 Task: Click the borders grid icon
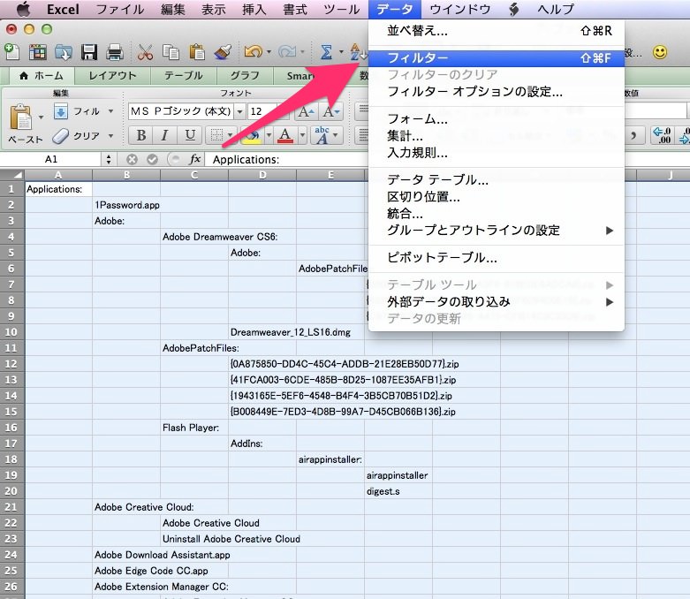(216, 135)
